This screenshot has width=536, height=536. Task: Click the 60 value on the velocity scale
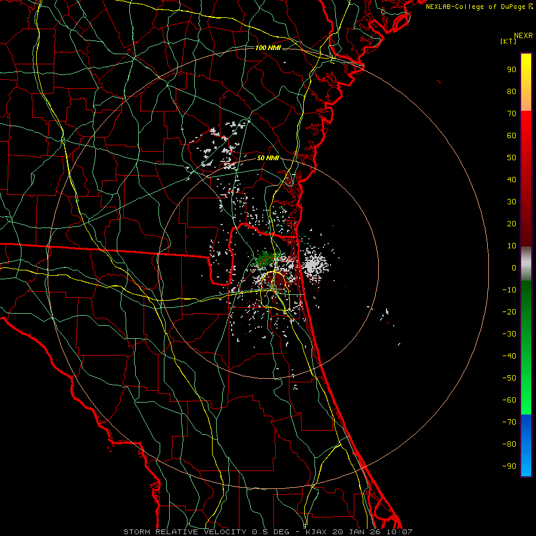512,135
